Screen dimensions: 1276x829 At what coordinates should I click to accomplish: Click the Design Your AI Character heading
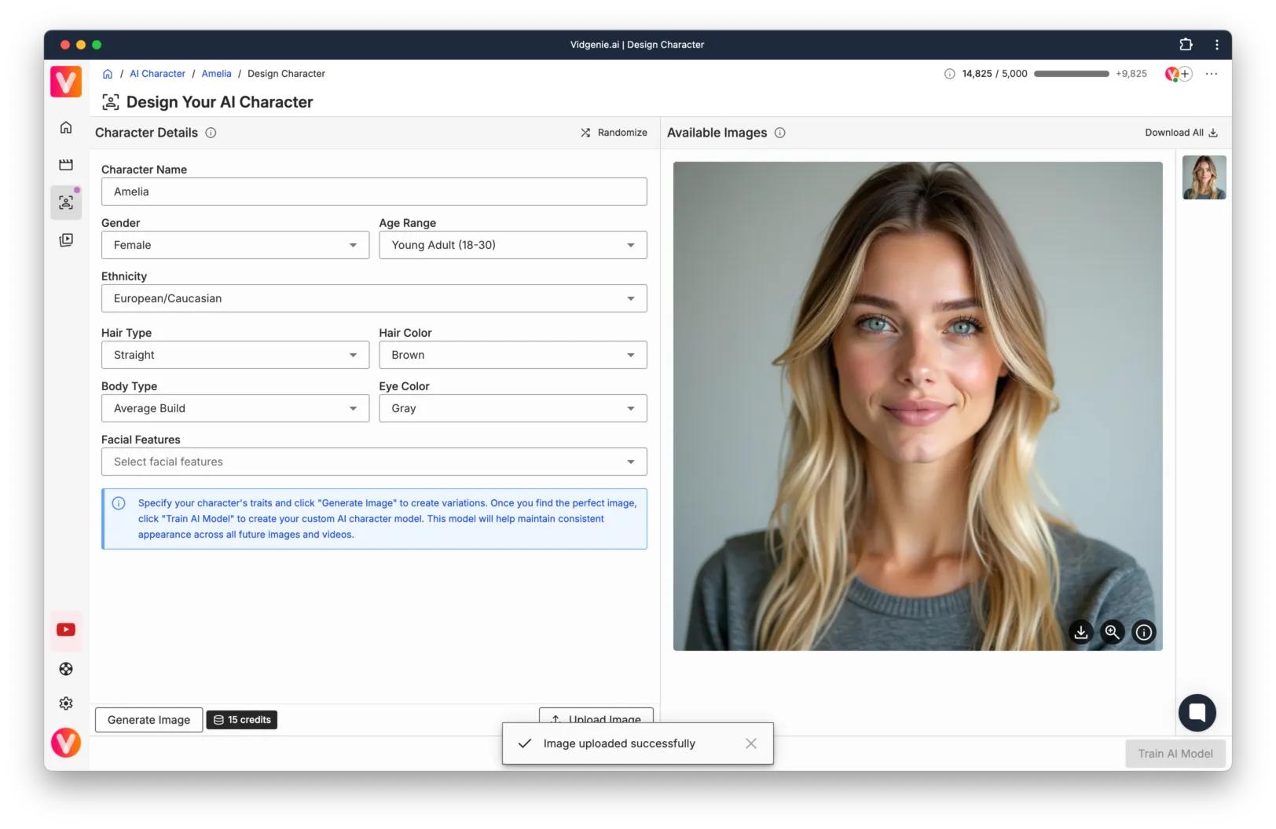pos(219,102)
